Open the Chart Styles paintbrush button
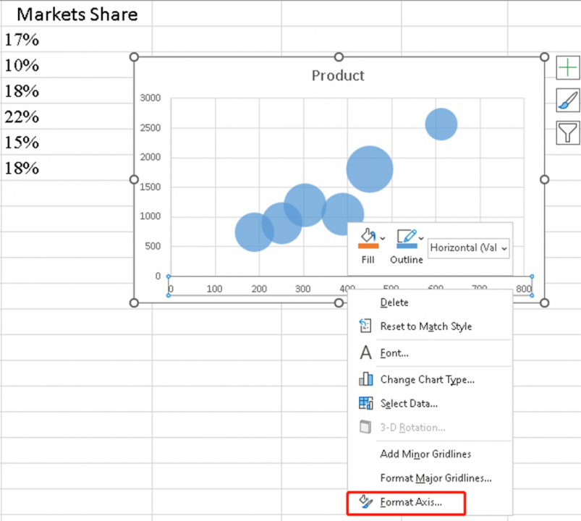 (x=568, y=100)
